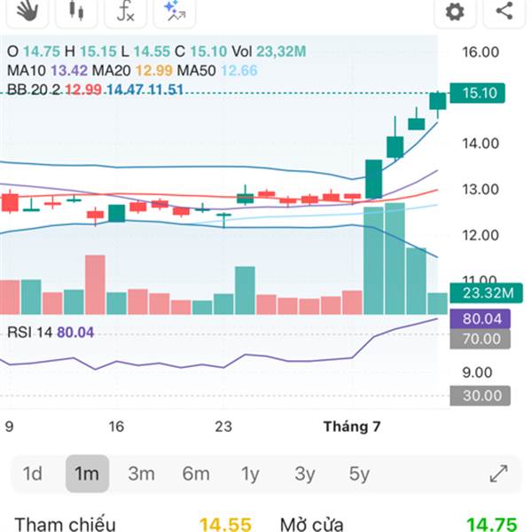The width and height of the screenshot is (532, 532).
Task: Tap the tallest teal volume bar
Action: click(395, 259)
